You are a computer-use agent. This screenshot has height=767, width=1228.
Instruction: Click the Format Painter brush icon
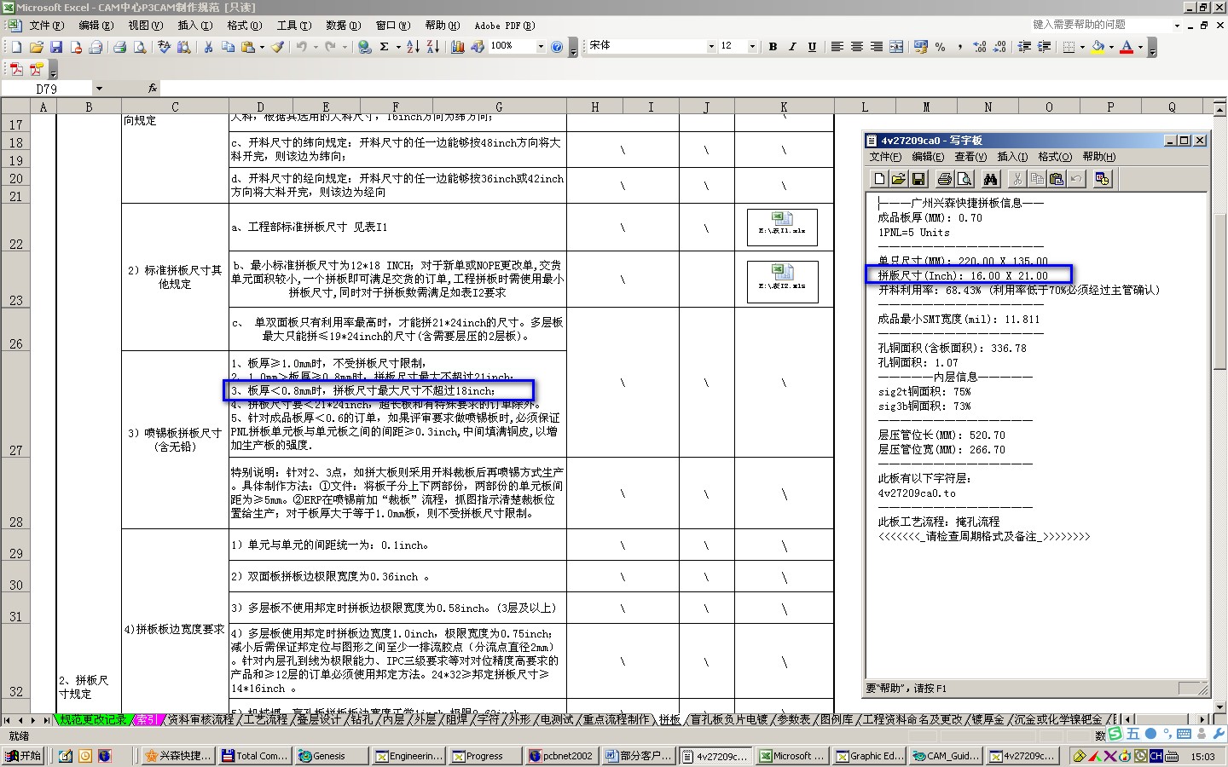tap(278, 47)
